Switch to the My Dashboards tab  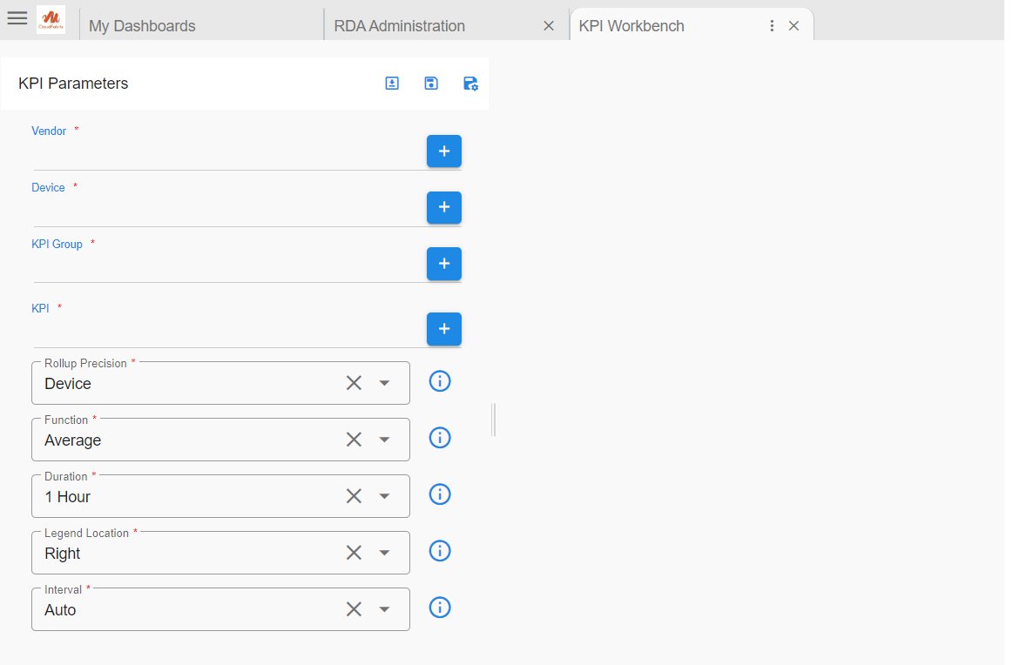coord(142,26)
